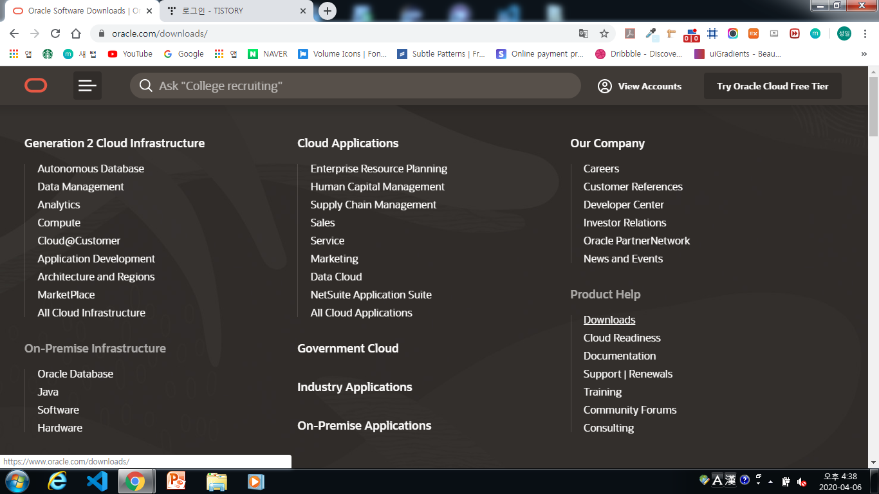Open the uiGradients bookmark
This screenshot has height=494, width=879.
click(737, 54)
